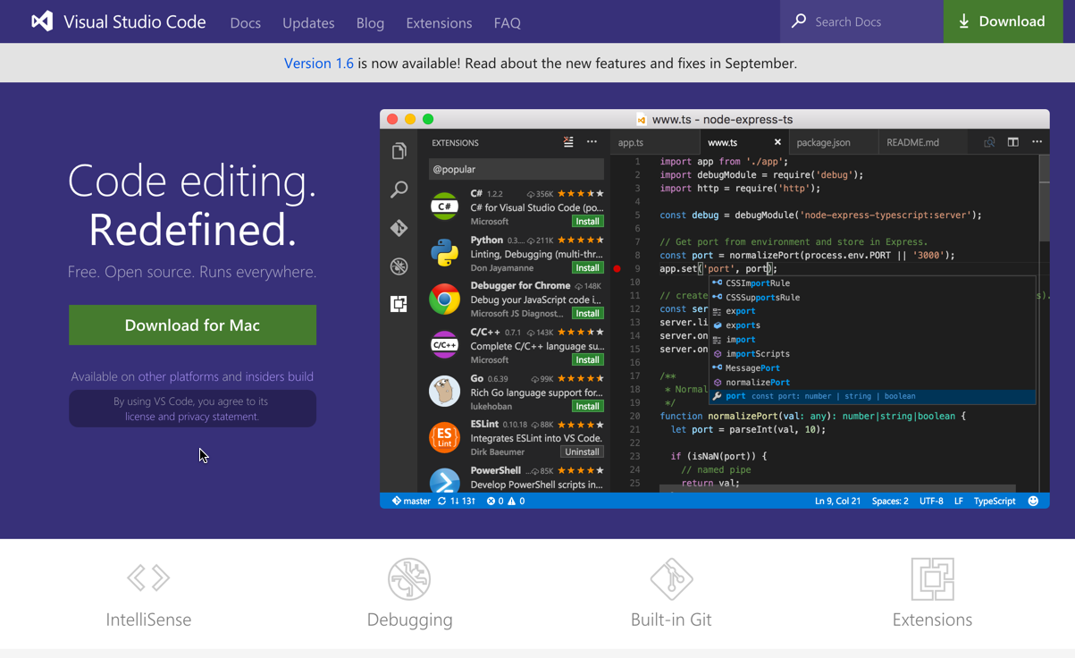
Task: Click the feedback smiley in status bar
Action: (1033, 501)
